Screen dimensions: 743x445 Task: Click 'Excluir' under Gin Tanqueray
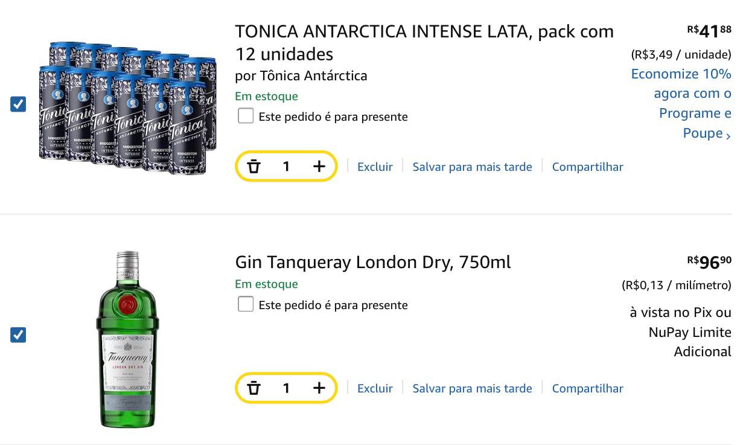pos(375,388)
